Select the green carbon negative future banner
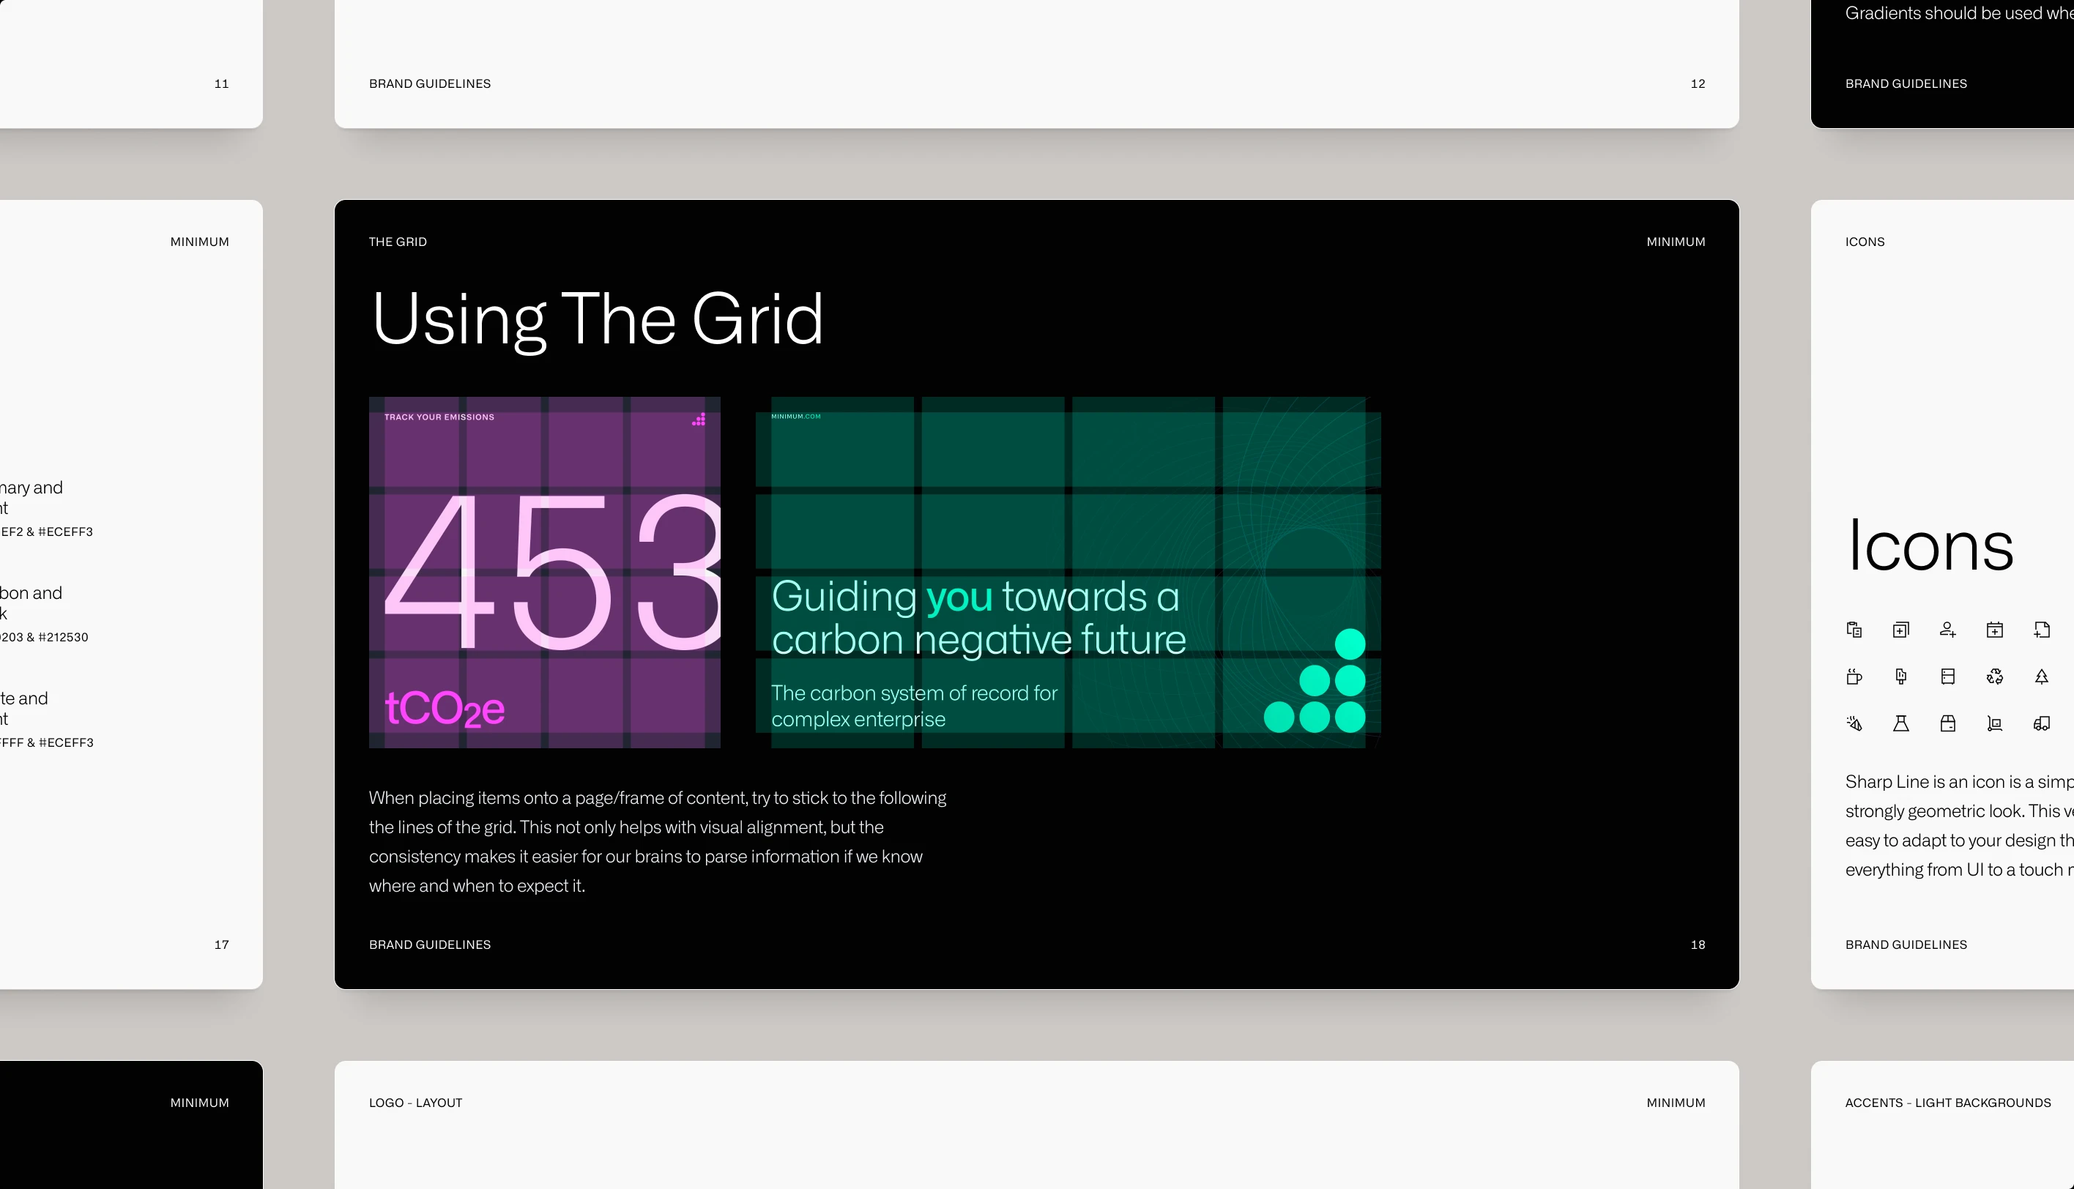Viewport: 2074px width, 1189px height. (1068, 573)
